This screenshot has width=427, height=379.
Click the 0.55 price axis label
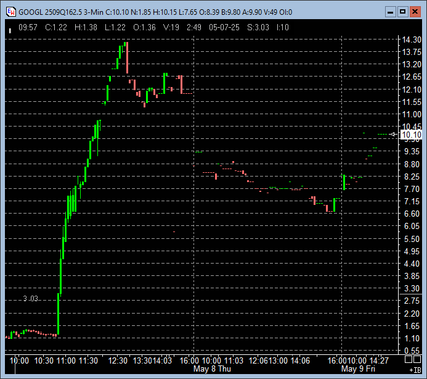tap(412, 351)
